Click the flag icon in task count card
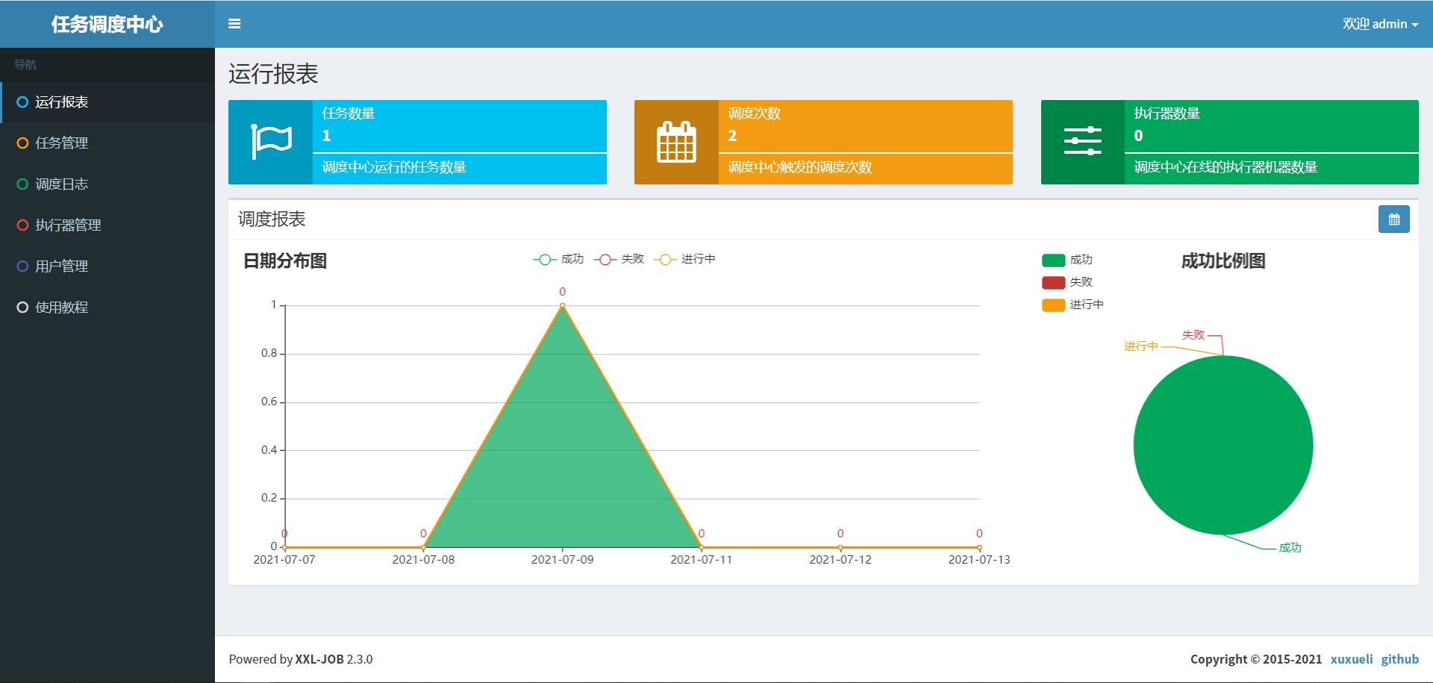The image size is (1433, 683). (x=271, y=142)
